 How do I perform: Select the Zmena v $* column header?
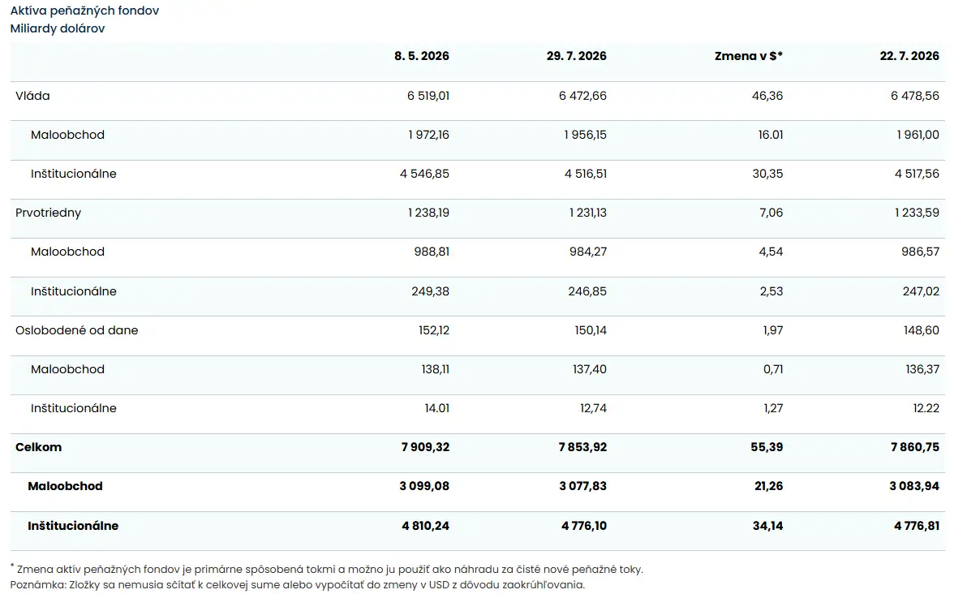(748, 56)
